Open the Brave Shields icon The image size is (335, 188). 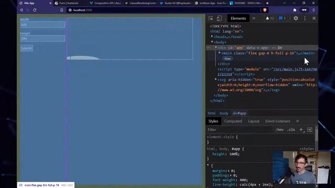[265, 10]
